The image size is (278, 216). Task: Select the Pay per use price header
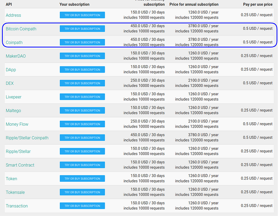[258, 4]
